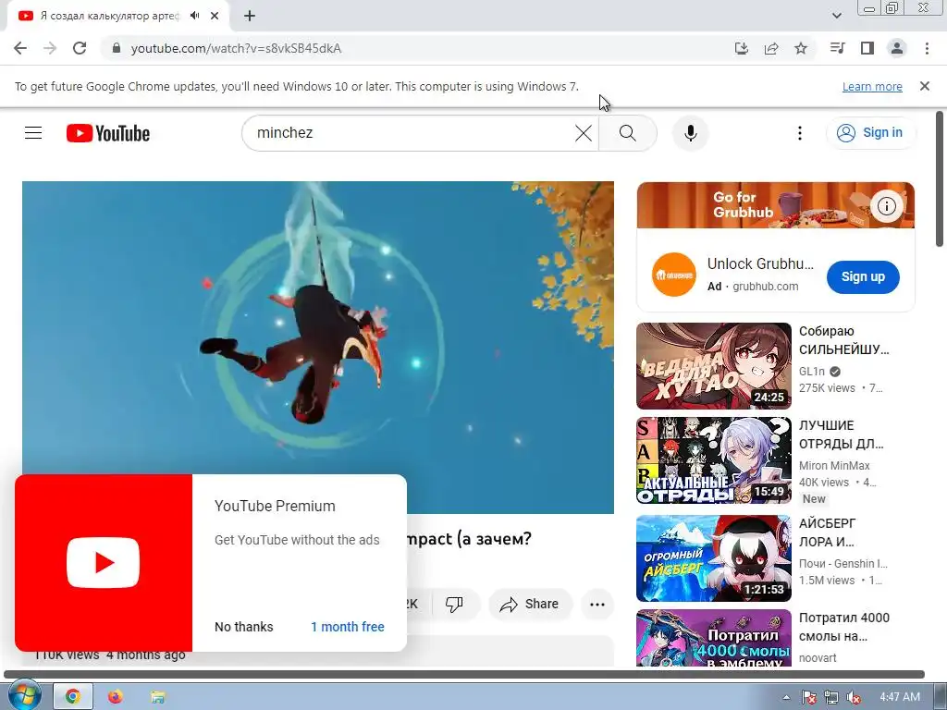This screenshot has width=947, height=710.
Task: Open the volume tray icon
Action: point(854,697)
